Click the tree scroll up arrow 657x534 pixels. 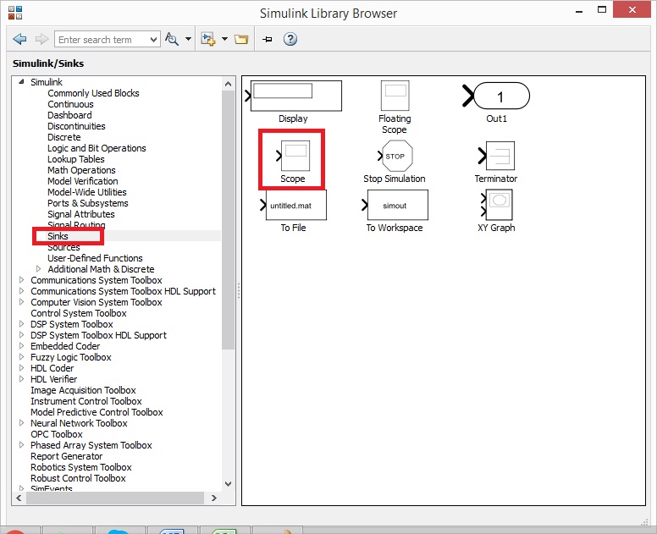click(228, 84)
